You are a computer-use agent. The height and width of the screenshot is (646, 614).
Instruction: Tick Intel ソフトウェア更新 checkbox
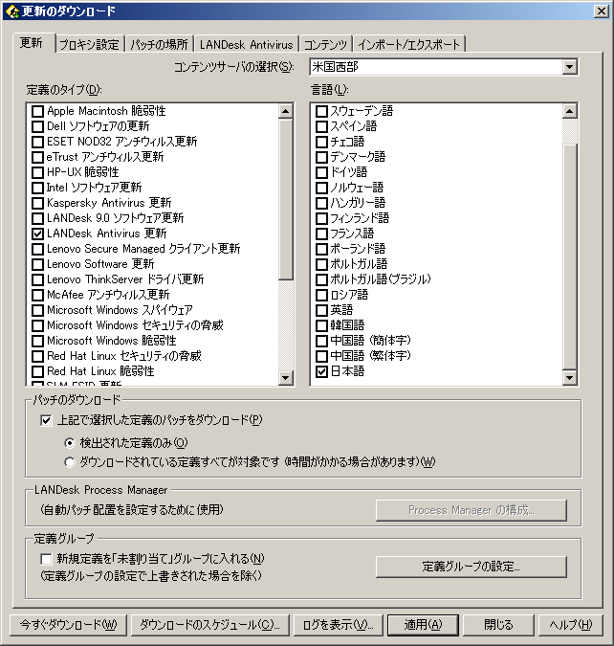point(37,188)
